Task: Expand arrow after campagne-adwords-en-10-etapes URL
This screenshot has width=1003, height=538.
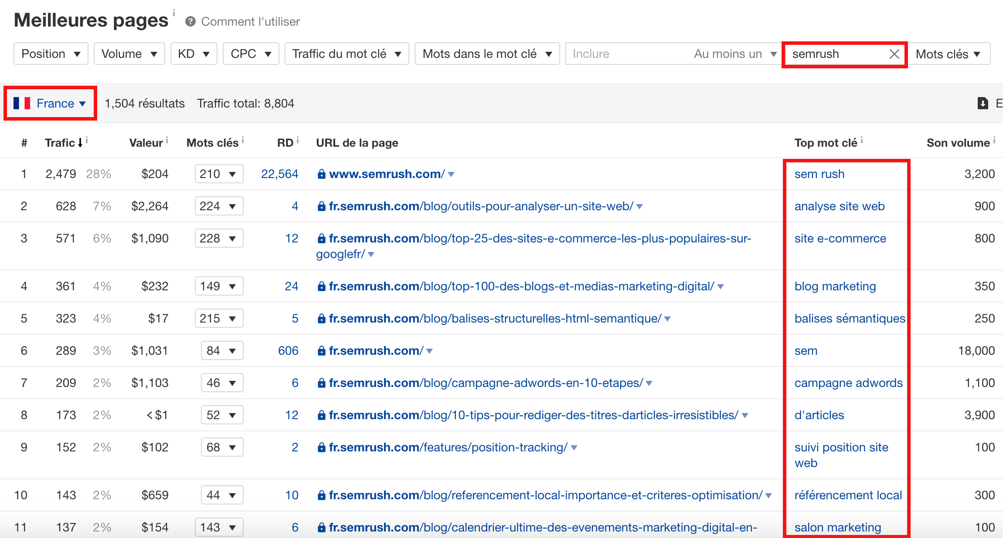Action: click(649, 383)
